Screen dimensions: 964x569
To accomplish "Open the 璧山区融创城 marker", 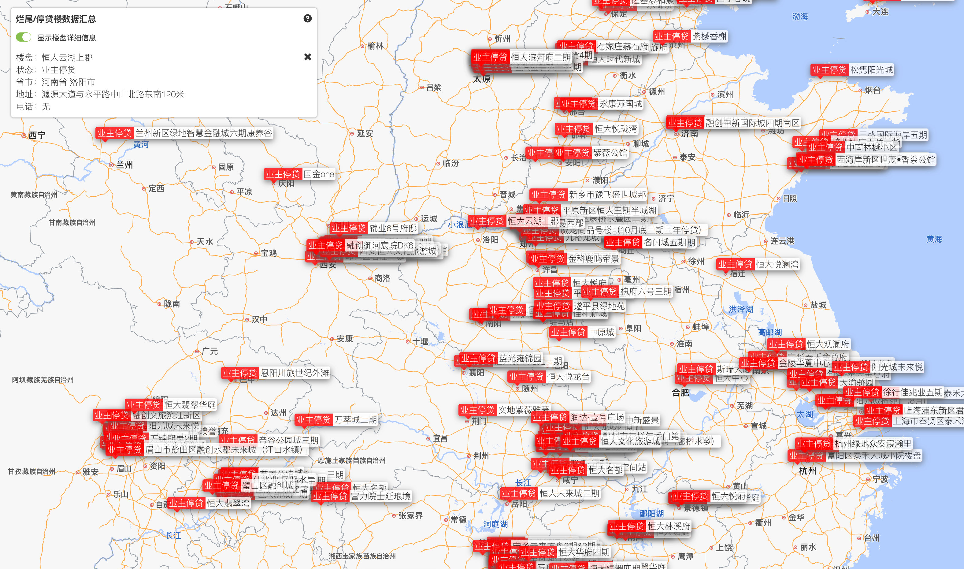I will click(249, 485).
